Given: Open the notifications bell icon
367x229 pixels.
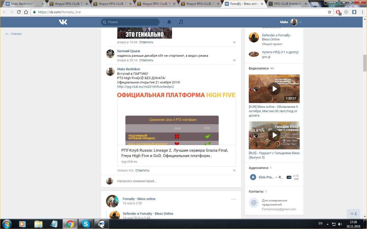Looking at the screenshot, I should 169,22.
